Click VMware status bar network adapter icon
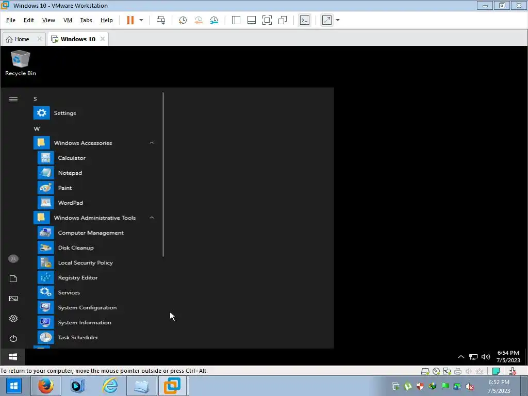Viewport: 528px width, 396px height. click(x=447, y=371)
